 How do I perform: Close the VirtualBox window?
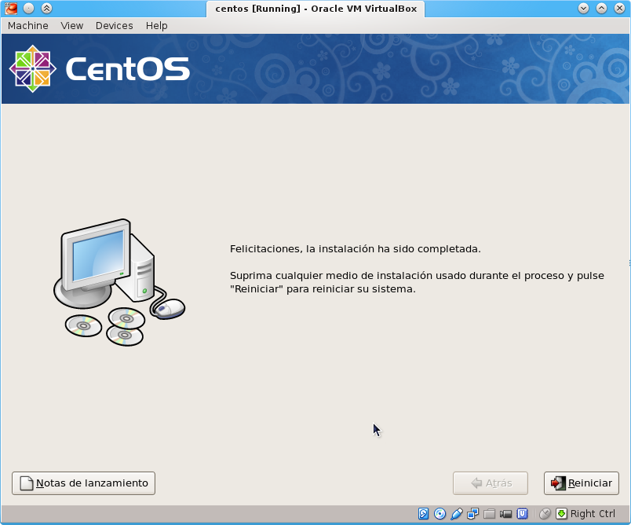tap(620, 8)
